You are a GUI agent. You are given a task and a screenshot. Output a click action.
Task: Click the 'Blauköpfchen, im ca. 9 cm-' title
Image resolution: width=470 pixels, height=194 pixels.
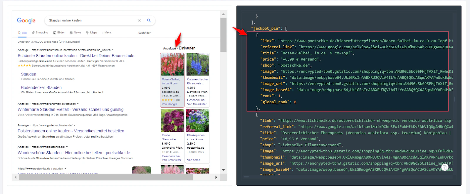196,137
